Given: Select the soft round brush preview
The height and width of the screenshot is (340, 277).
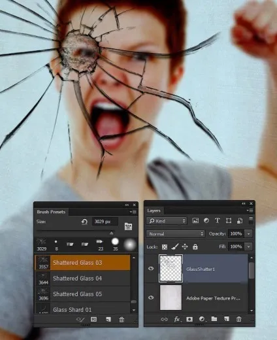Looking at the screenshot, I should tap(130, 245).
